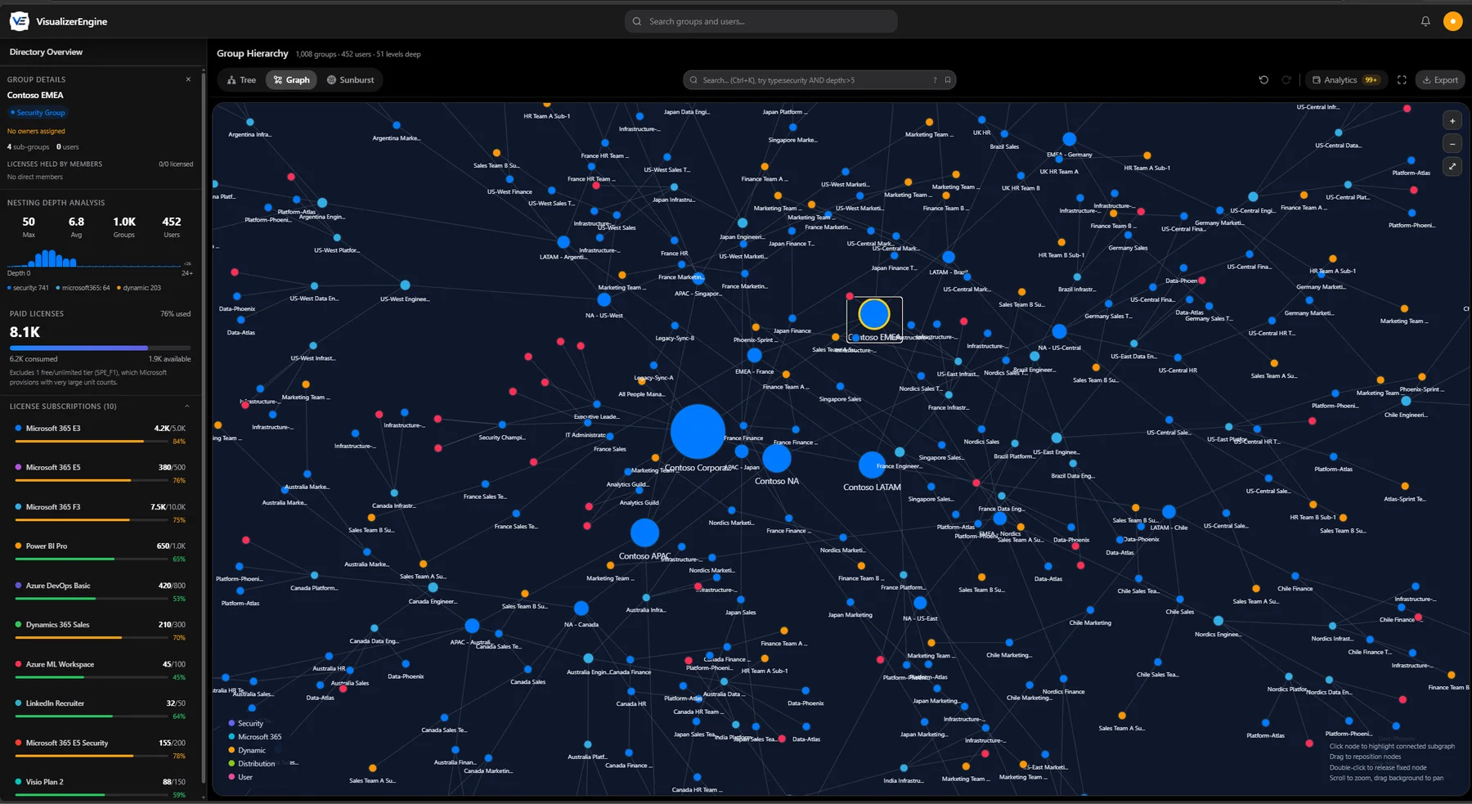This screenshot has width=1472, height=804.
Task: Click the redo arrow in graph toolbar
Action: pyautogui.click(x=1286, y=80)
